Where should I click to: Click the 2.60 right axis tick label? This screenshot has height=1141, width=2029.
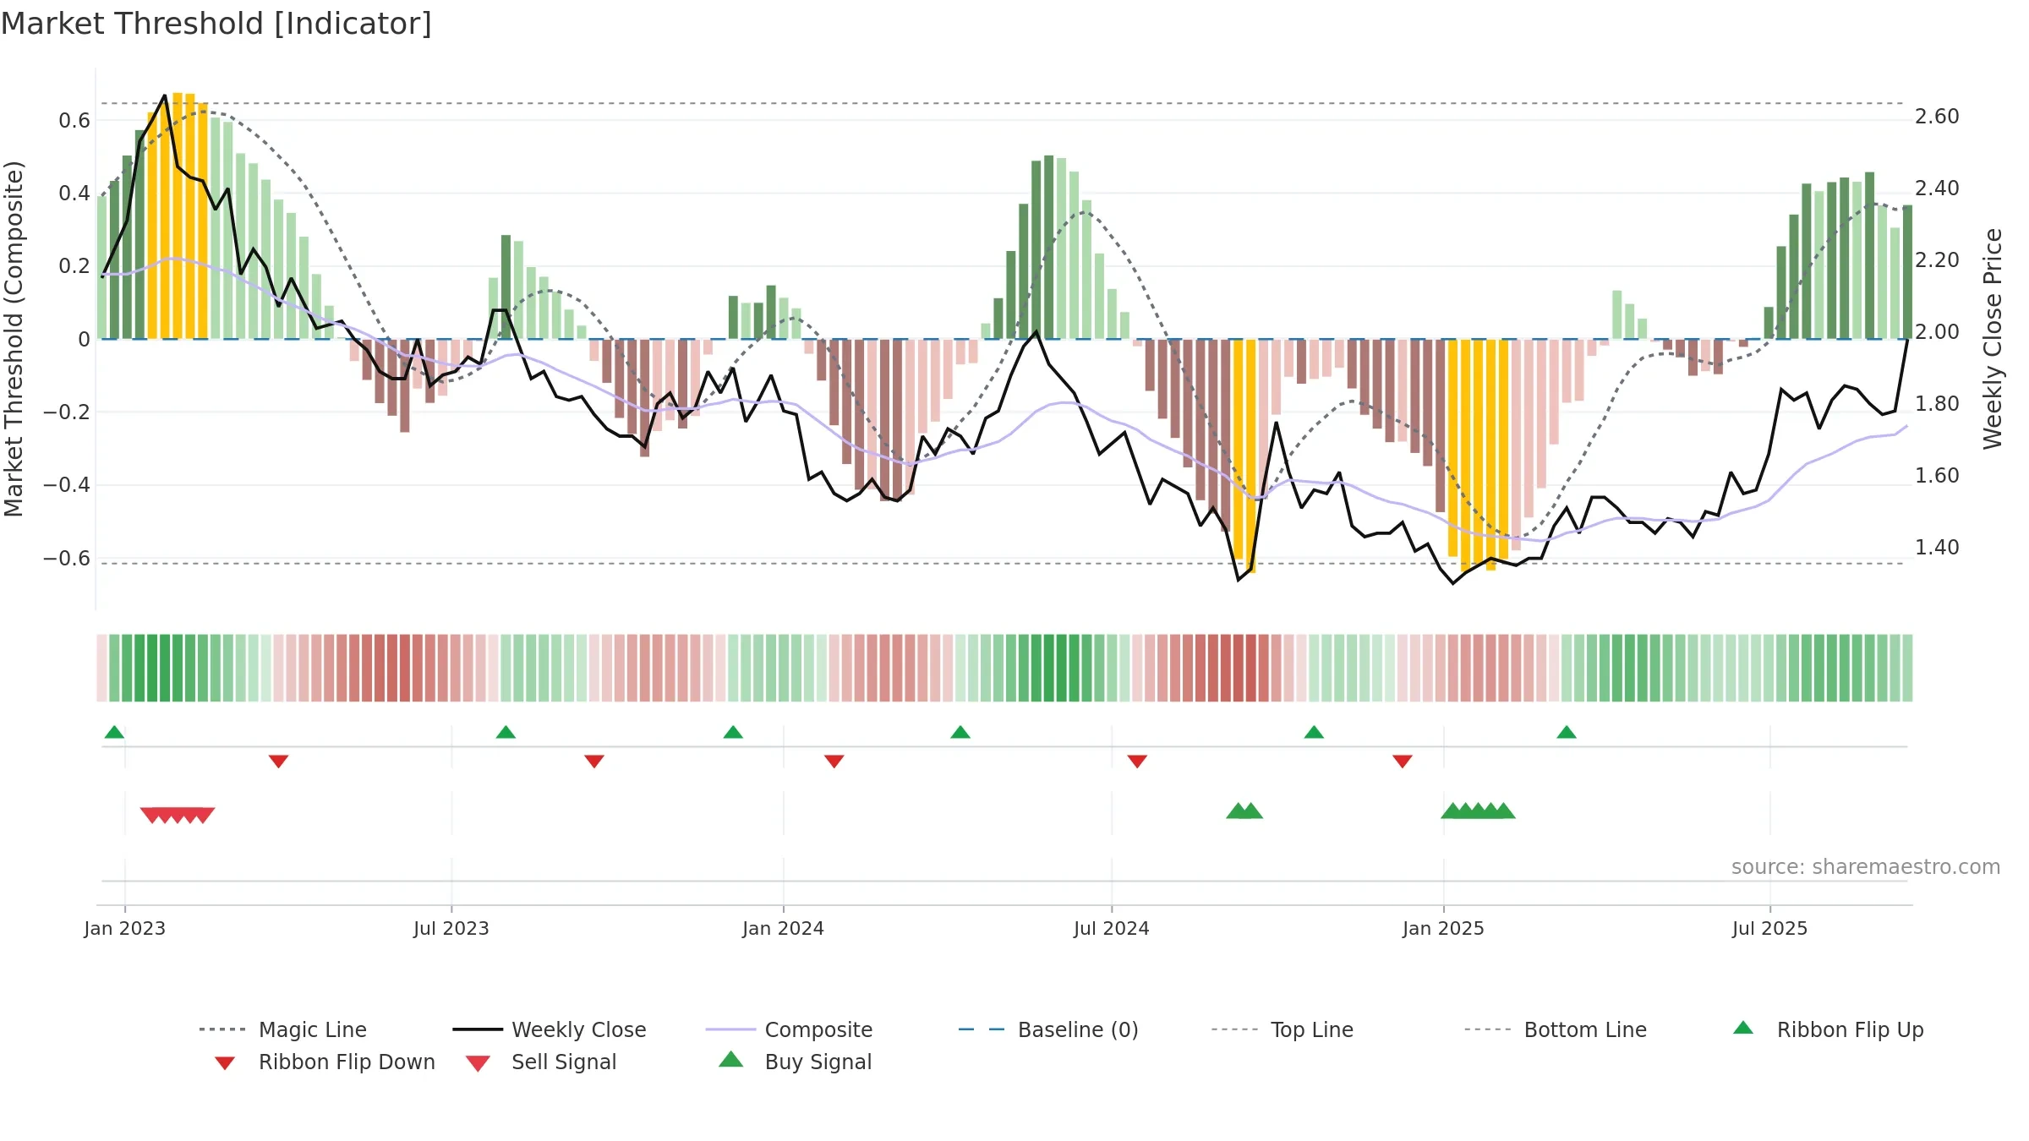pos(1937,117)
